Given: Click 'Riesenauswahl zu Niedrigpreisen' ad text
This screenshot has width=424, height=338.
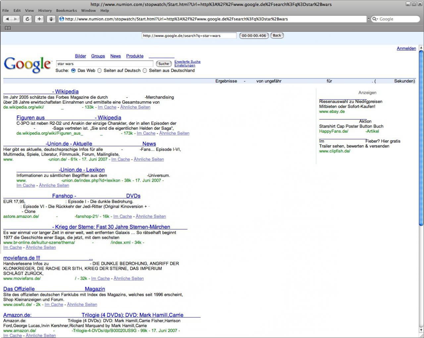Looking at the screenshot, I should [x=351, y=102].
